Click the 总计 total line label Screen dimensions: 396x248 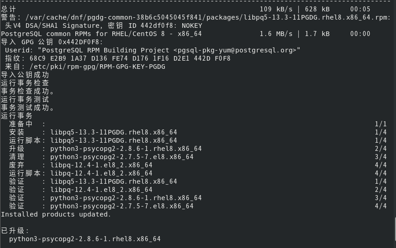(x=8, y=9)
